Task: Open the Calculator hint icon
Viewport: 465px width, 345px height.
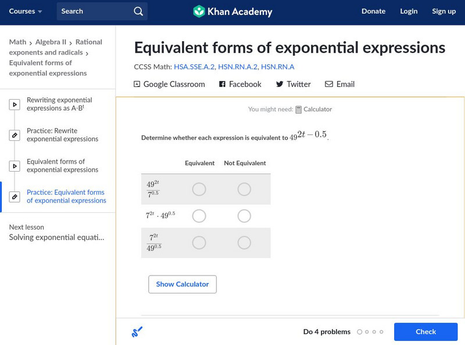Action: click(299, 109)
